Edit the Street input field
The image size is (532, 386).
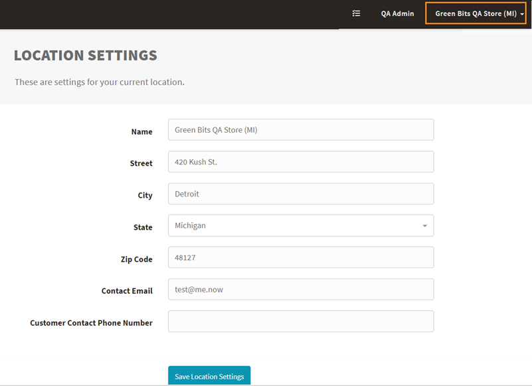click(301, 162)
